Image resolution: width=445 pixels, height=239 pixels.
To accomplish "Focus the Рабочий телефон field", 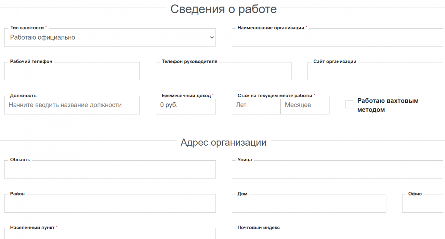I will 72,72.
